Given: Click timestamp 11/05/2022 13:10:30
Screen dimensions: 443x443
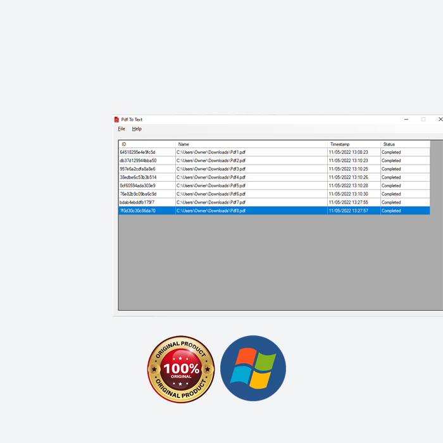Looking at the screenshot, I should pos(354,194).
